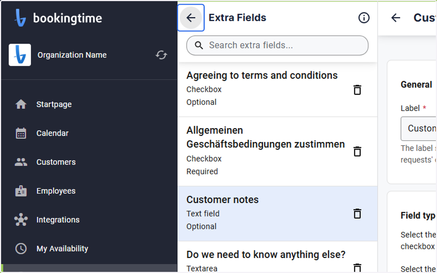
Task: Click the Extra Fields panel title
Action: point(237,18)
